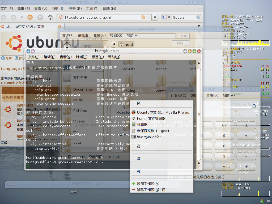Image resolution: width=272 pixels, height=204 pixels.
Task: Click calculator 9 button
Action: pyautogui.click(x=224, y=135)
